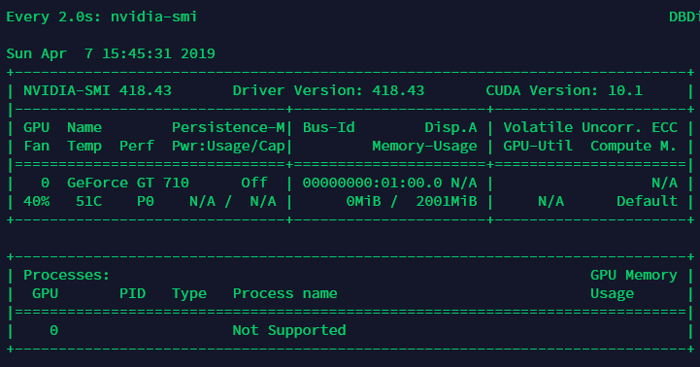Click the GPU-Util column header
The height and width of the screenshot is (367, 700).
click(538, 146)
